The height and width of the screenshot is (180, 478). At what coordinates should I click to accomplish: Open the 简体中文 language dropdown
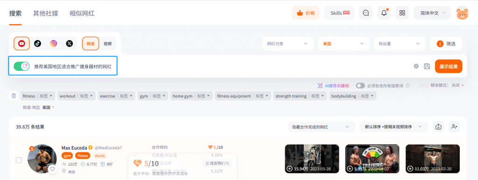(433, 13)
